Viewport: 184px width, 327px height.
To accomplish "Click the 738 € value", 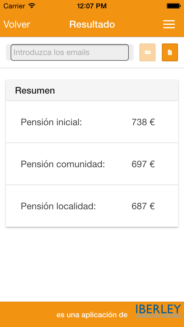I will coord(143,122).
